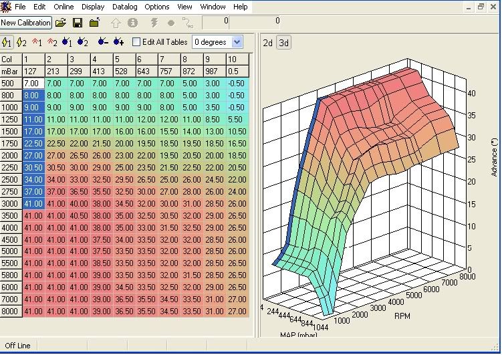
Task: Select the 25.00 cell in 2250 row
Action: [x=124, y=168]
